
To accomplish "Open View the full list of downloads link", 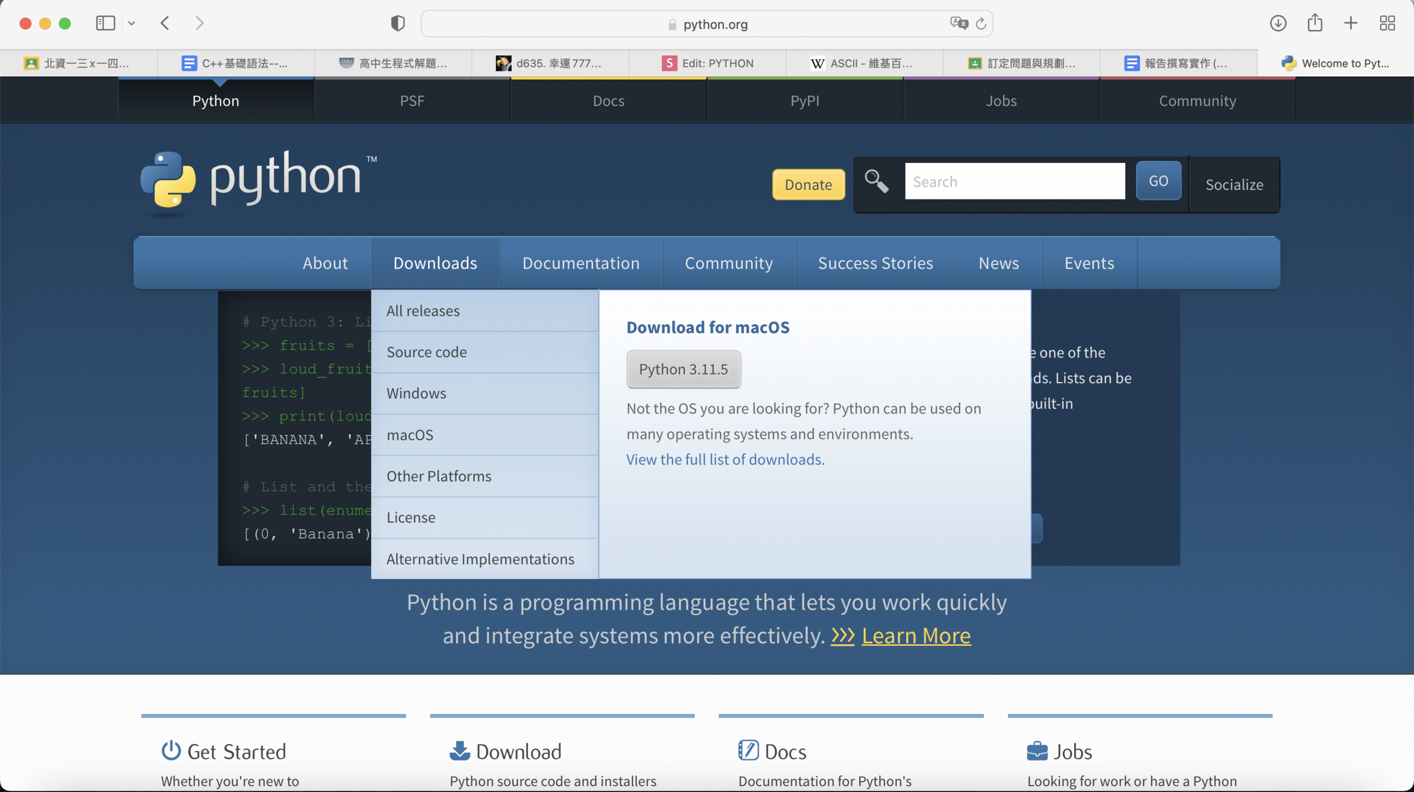I will (723, 459).
